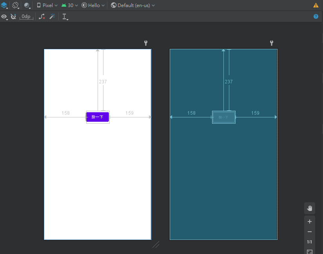Select the purple button in design view
Viewport: 323px width, 254px height.
click(98, 117)
